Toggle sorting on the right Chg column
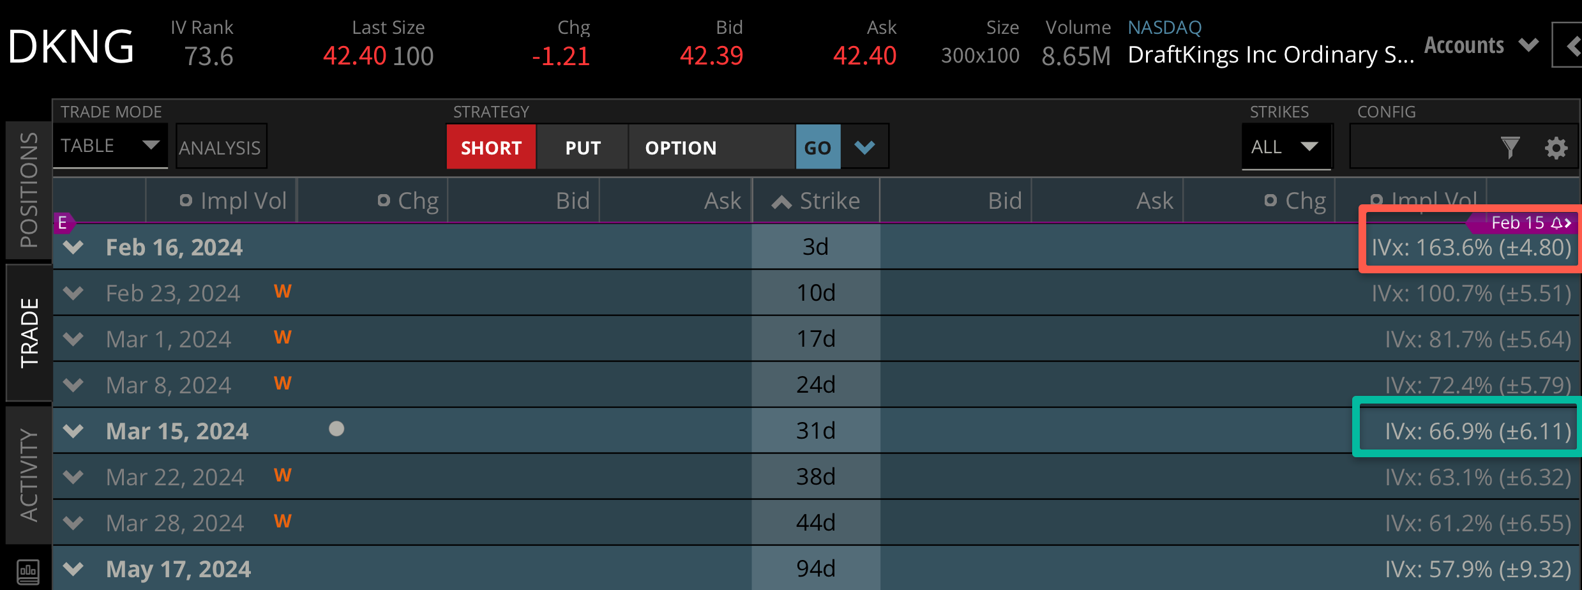 tap(1270, 200)
